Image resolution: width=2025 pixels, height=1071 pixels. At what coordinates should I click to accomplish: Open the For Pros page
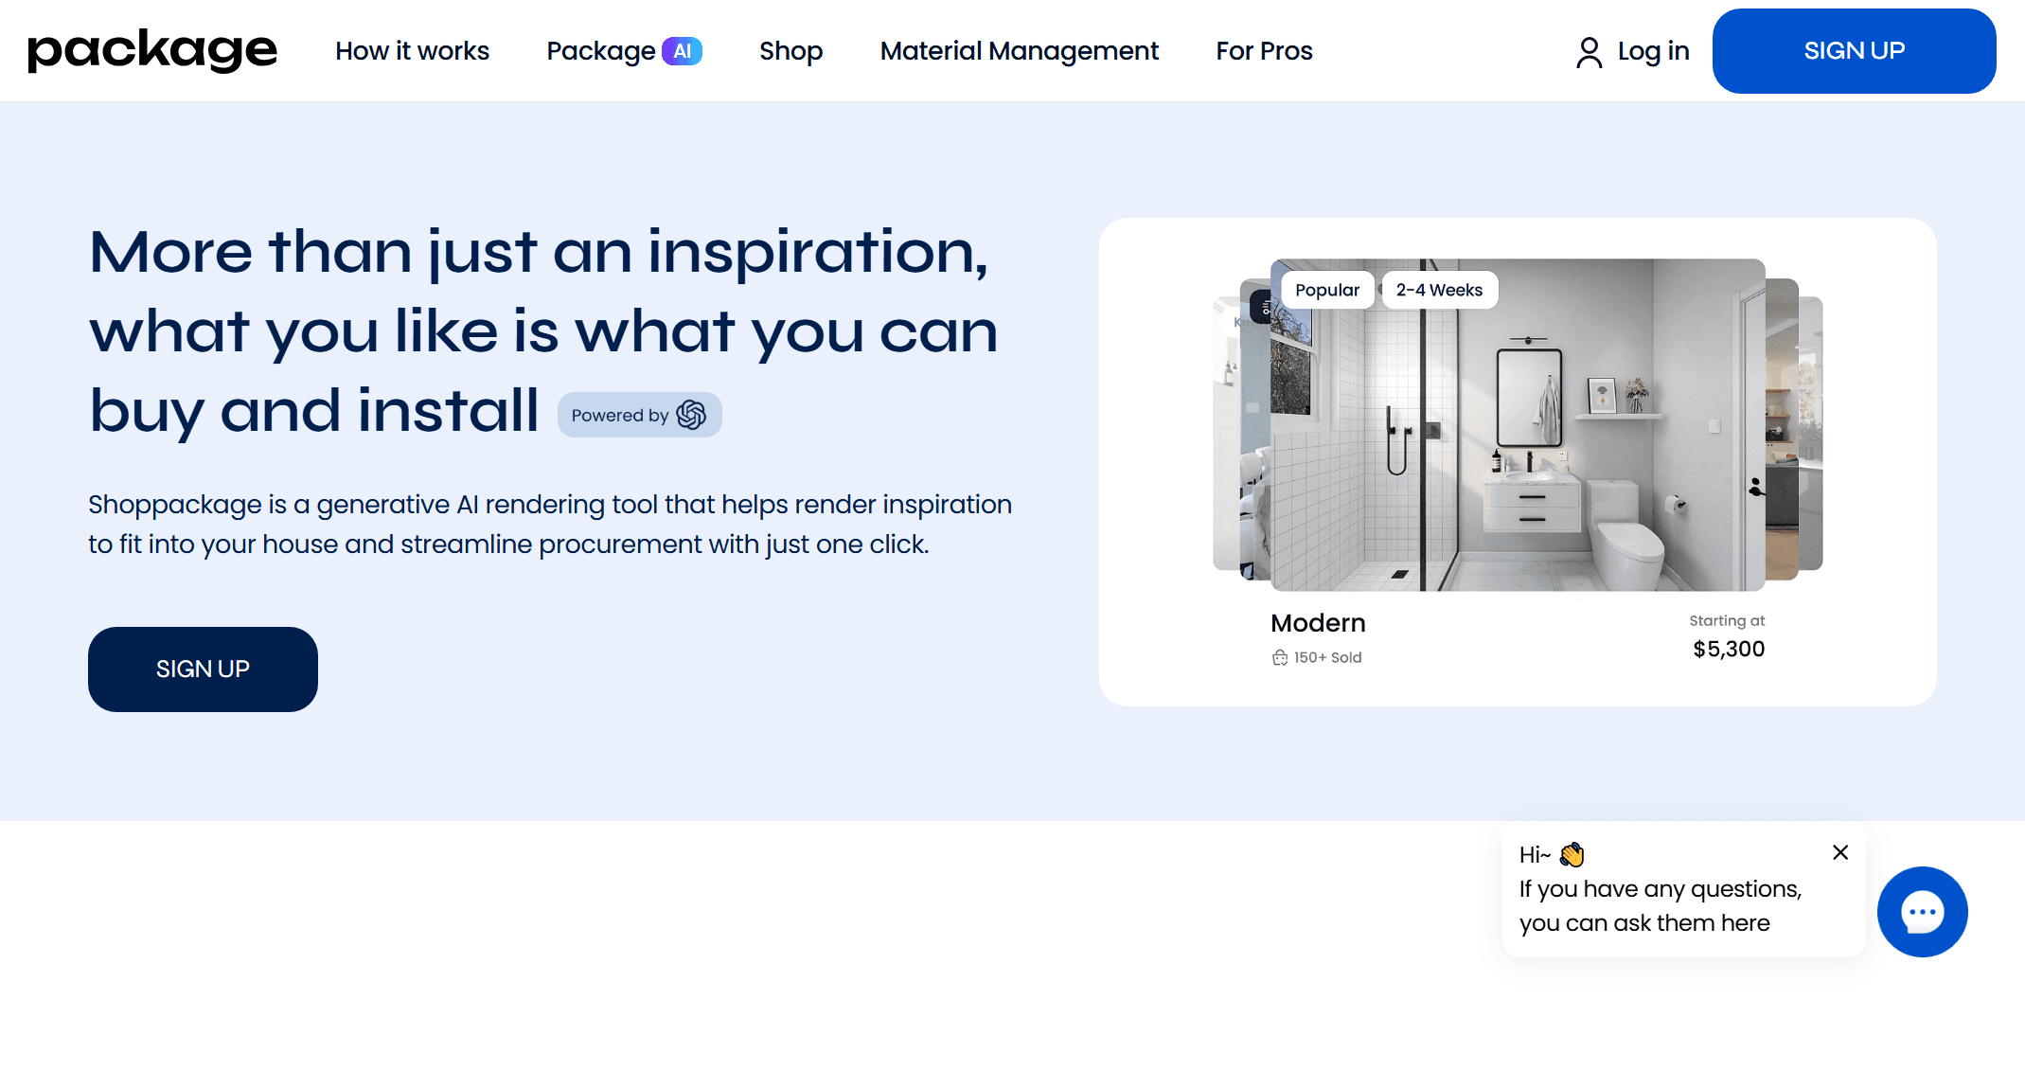coord(1264,51)
